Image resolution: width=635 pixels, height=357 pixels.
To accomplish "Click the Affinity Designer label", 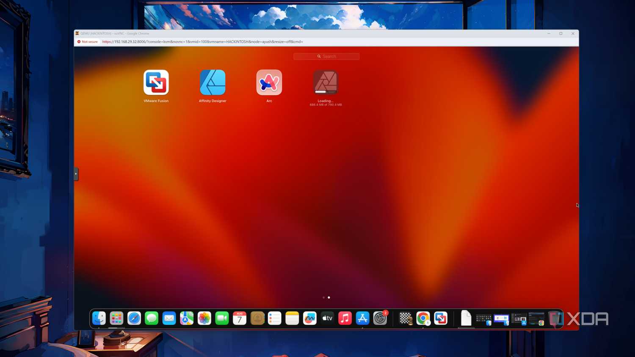I will (x=213, y=101).
